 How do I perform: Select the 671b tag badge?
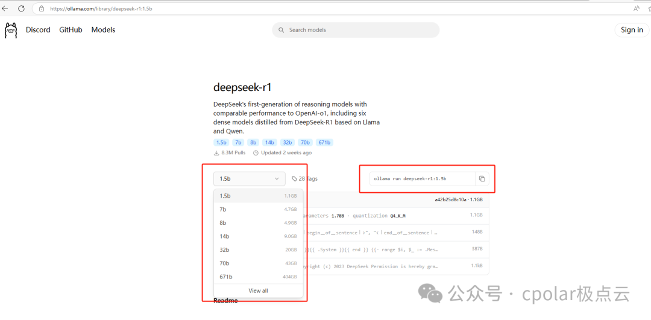(324, 142)
